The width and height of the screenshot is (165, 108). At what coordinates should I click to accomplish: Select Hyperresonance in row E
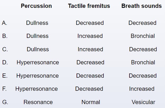[x=37, y=76]
